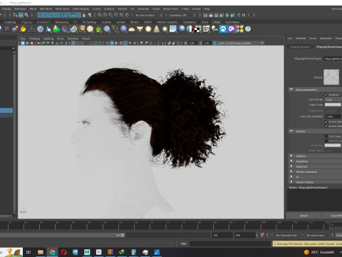Screen dimensions: 342x257
Task: Click the Select button in Attribute Editor
Action: point(304,216)
